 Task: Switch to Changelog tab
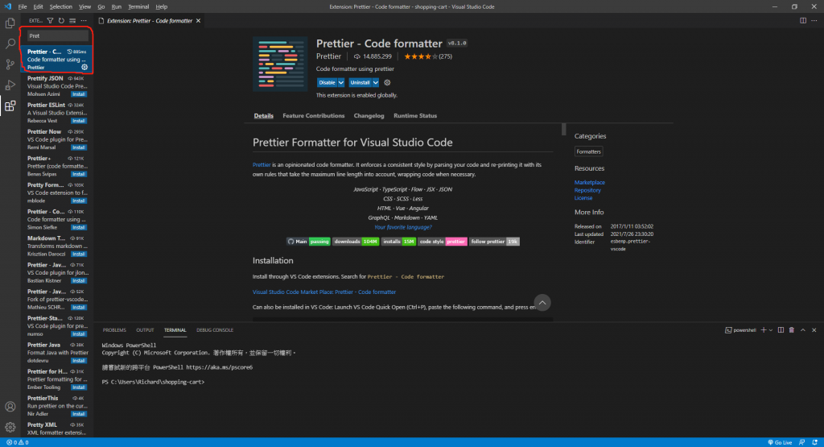pos(369,116)
